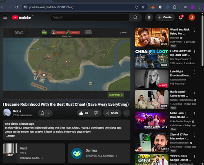The width and height of the screenshot is (204, 165).
Task: Open the YouTube hamburger guide menu
Action: [x=5, y=17]
